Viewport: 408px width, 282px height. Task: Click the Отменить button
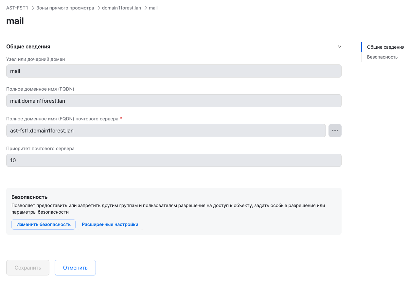[75, 268]
